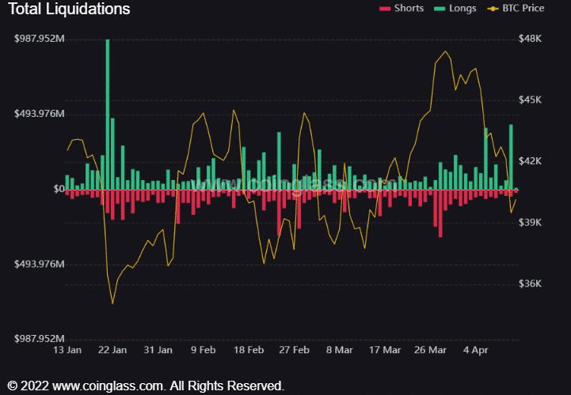The width and height of the screenshot is (571, 395).
Task: Click the $39K price axis label
Action: pos(531,223)
